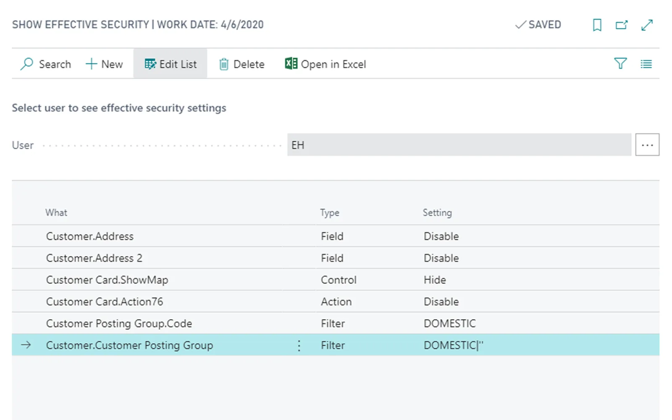The height and width of the screenshot is (420, 672).
Task: Select the Customer.Address row
Action: [x=336, y=236]
